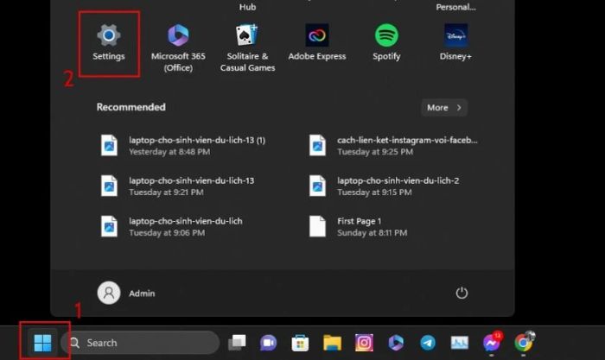This screenshot has width=605, height=360.
Task: Open File Explorer from taskbar
Action: [x=332, y=343]
